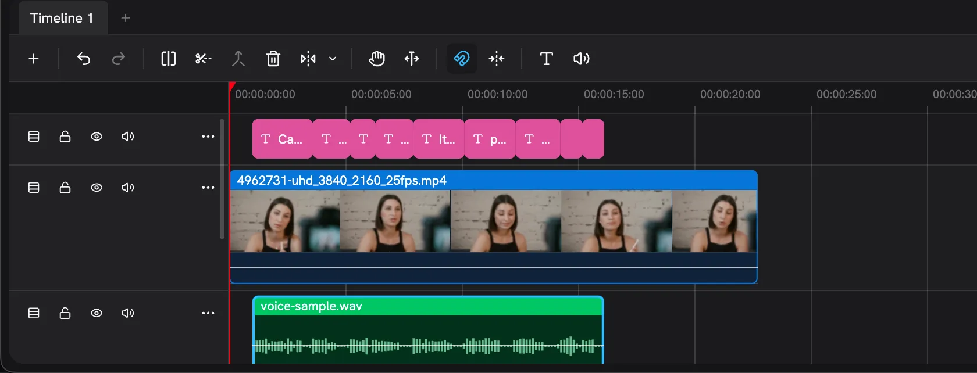Image resolution: width=977 pixels, height=373 pixels.
Task: Mute the video track audio
Action: (x=128, y=188)
